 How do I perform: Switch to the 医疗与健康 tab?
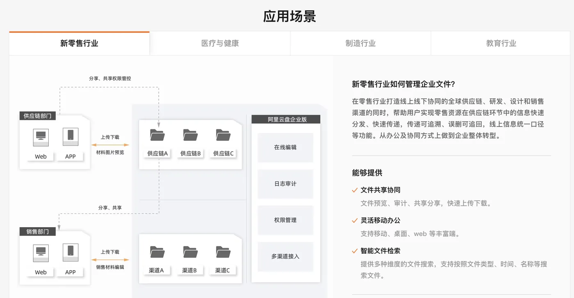coord(219,43)
